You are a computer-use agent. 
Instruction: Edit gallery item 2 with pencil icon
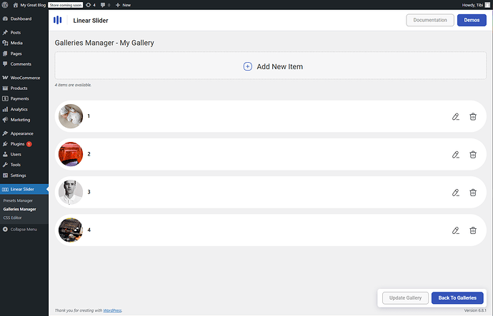456,154
